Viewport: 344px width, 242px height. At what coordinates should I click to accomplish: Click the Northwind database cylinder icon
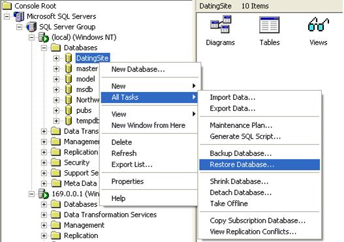(x=69, y=100)
